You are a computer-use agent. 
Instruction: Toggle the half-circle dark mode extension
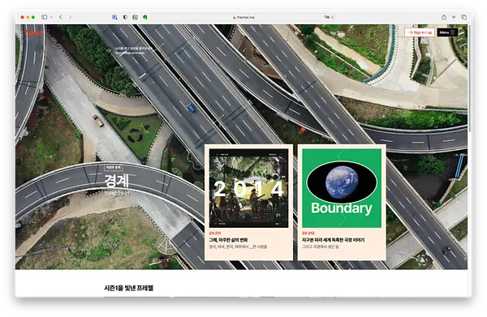point(125,17)
